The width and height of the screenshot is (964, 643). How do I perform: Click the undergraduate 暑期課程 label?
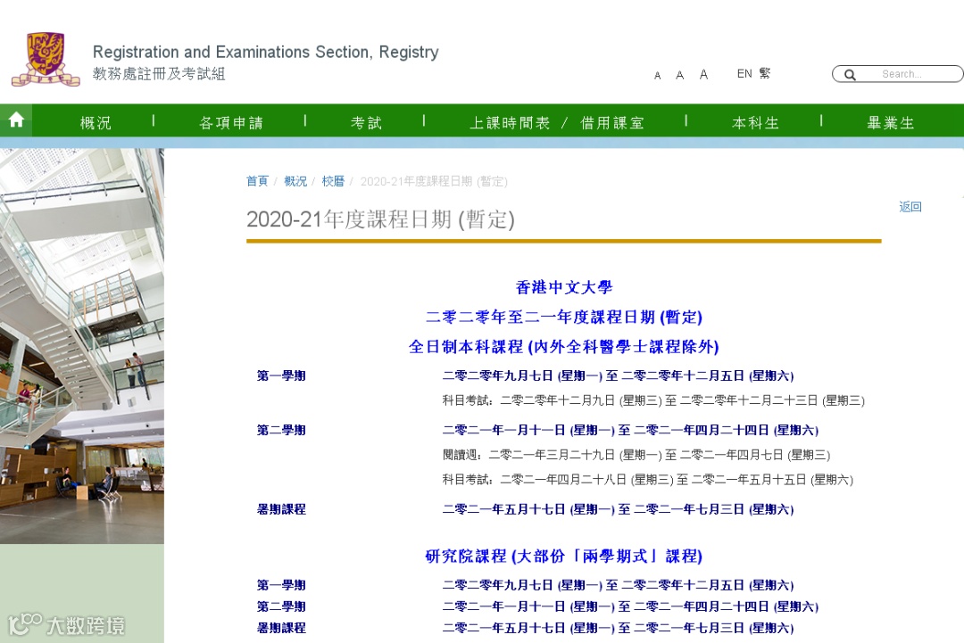click(x=281, y=509)
